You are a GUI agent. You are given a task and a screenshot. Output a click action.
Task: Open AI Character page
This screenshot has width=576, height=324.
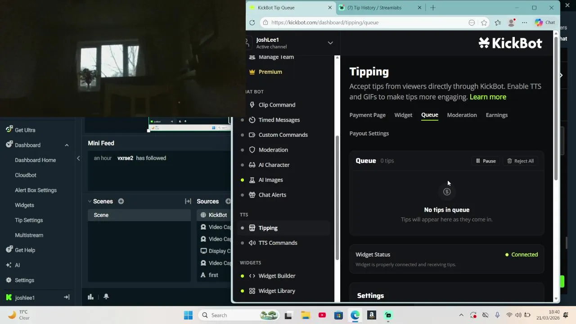[274, 165]
